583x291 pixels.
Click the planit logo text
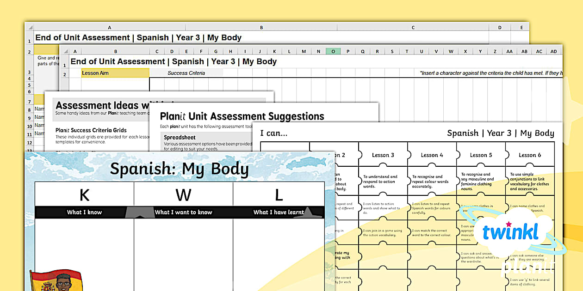(x=527, y=267)
